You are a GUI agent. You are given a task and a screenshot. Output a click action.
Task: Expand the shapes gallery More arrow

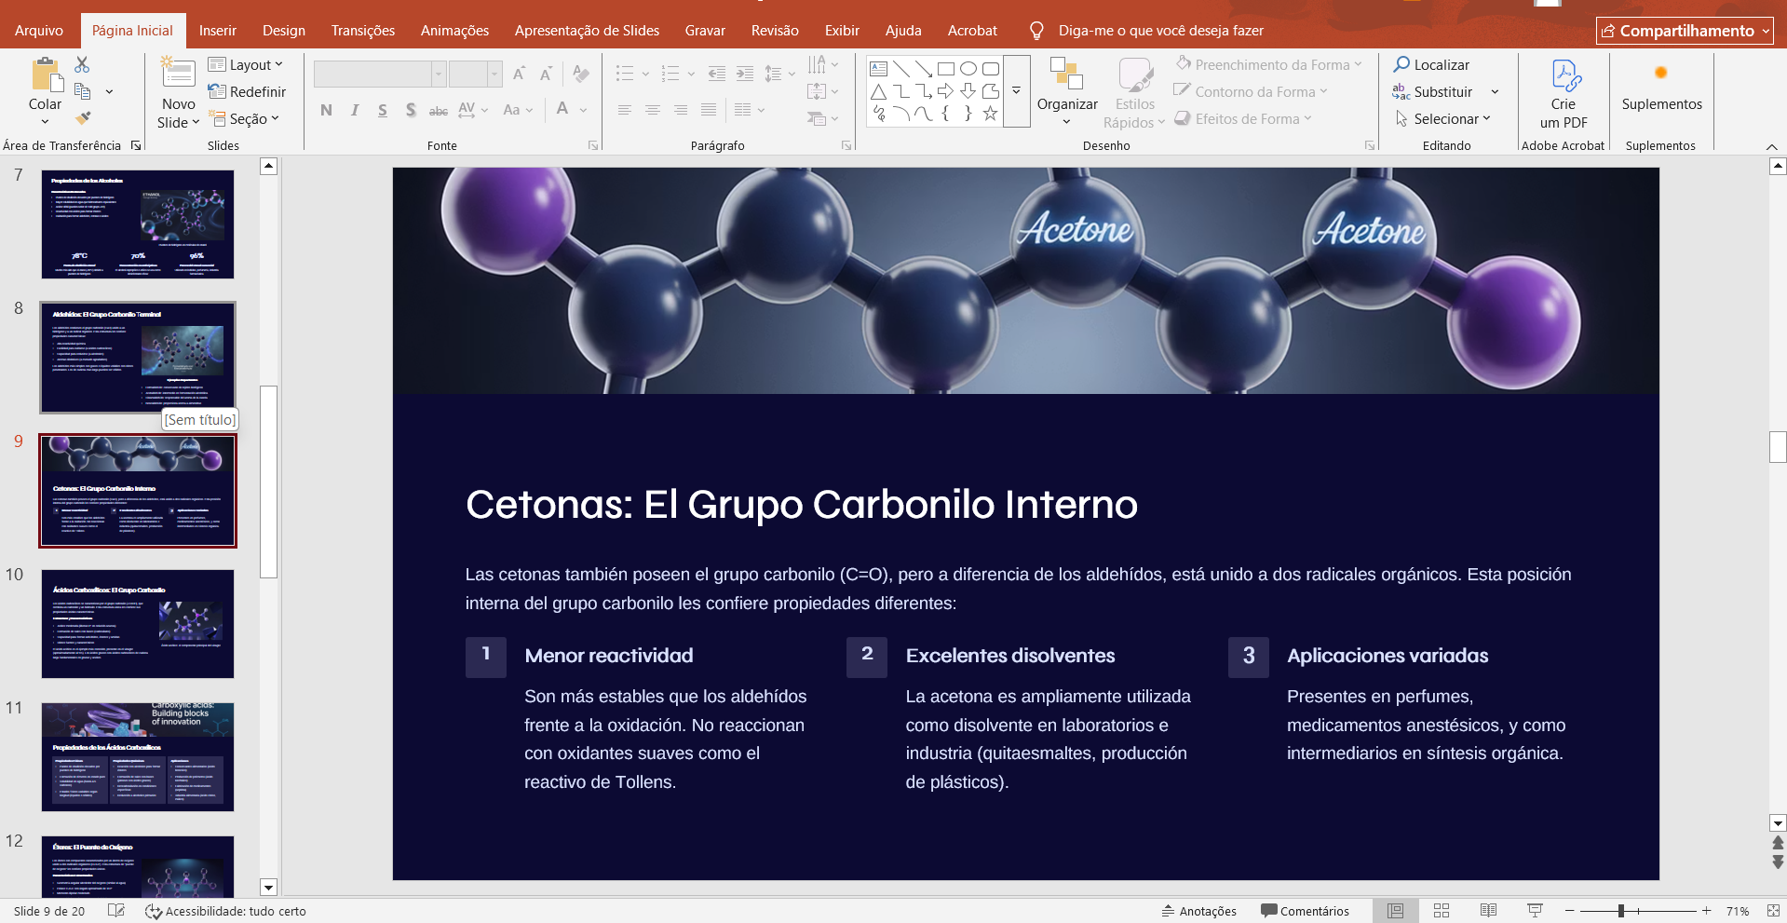(x=1017, y=91)
